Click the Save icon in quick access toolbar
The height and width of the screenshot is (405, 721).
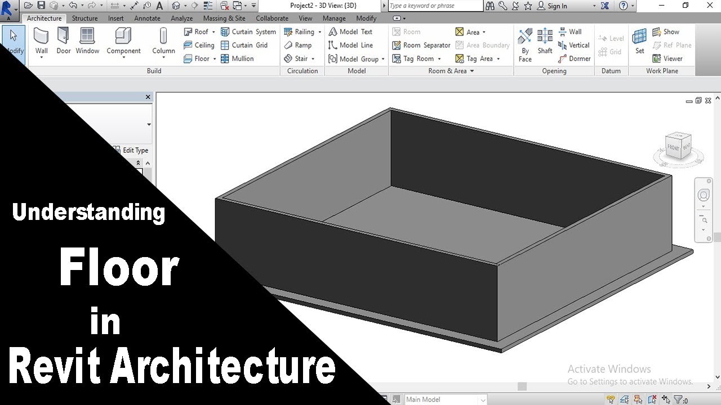(41, 6)
